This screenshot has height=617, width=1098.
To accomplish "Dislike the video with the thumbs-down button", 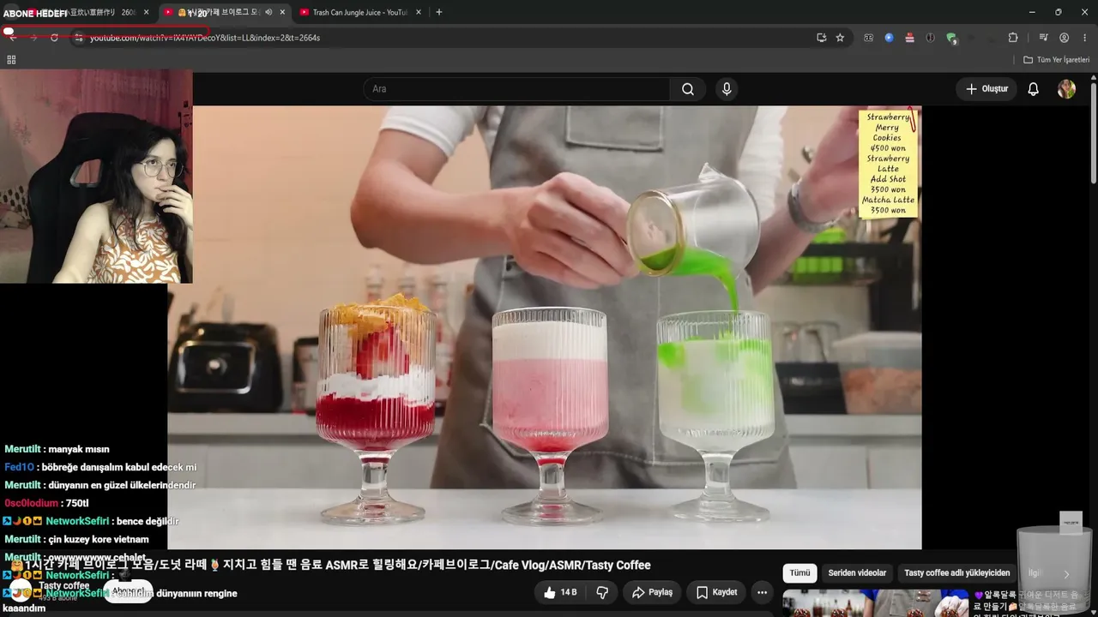I will 602,592.
